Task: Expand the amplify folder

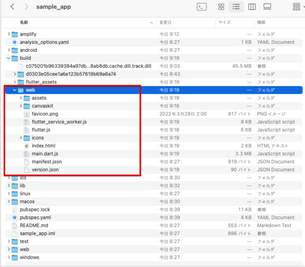Action: (9, 34)
